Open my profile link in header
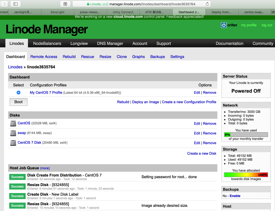 (x=249, y=25)
